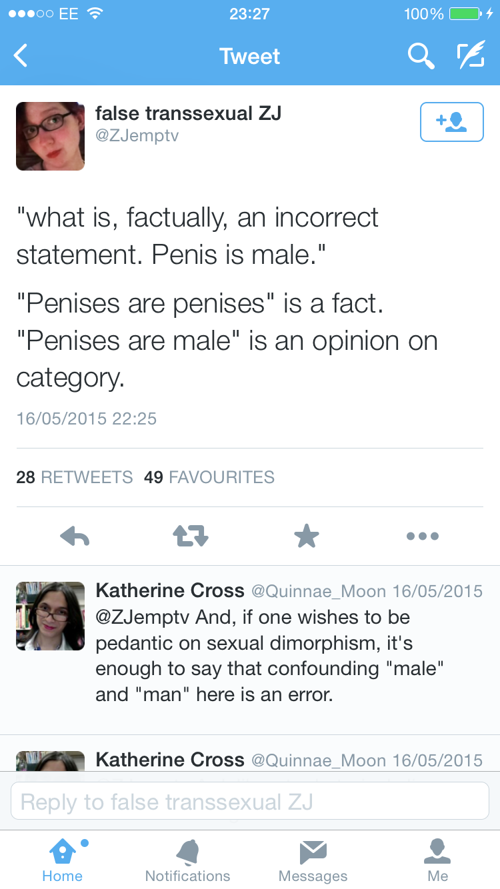This screenshot has height=889, width=500.
Task: Open Katherine Cross's avatar in first reply
Action: (50, 616)
